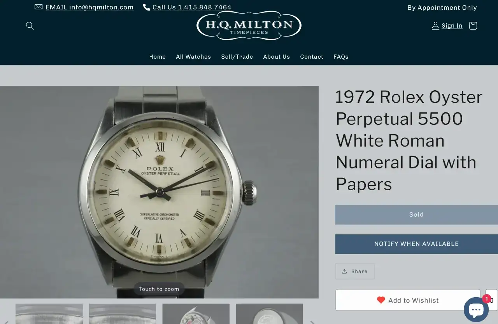This screenshot has height=324, width=498.
Task: Click the phone handset icon
Action: (x=146, y=7)
